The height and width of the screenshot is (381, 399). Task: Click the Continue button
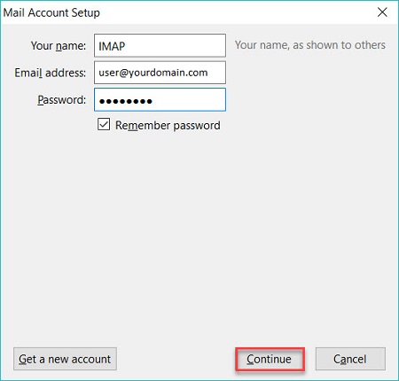coord(270,359)
